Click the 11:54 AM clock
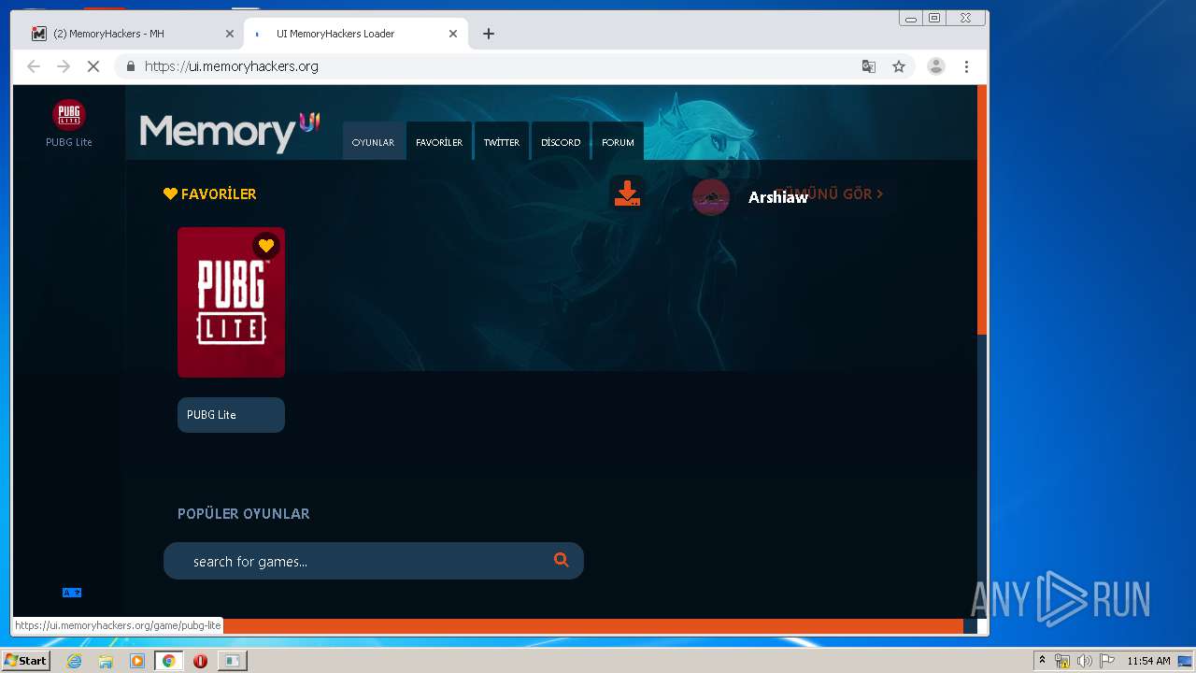The height and width of the screenshot is (673, 1196). pos(1148,661)
